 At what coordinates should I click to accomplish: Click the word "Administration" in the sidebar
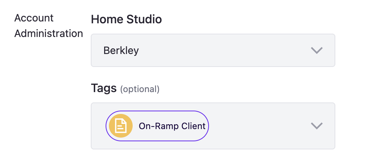click(48, 33)
